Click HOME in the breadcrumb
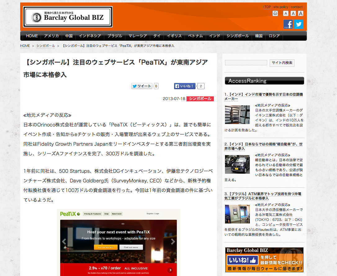 pyautogui.click(x=25, y=46)
